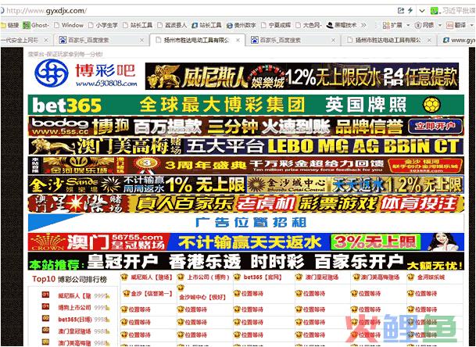This screenshot has height=347, width=476.
Task: Open the address bar dropdown chevron
Action: (421, 11)
